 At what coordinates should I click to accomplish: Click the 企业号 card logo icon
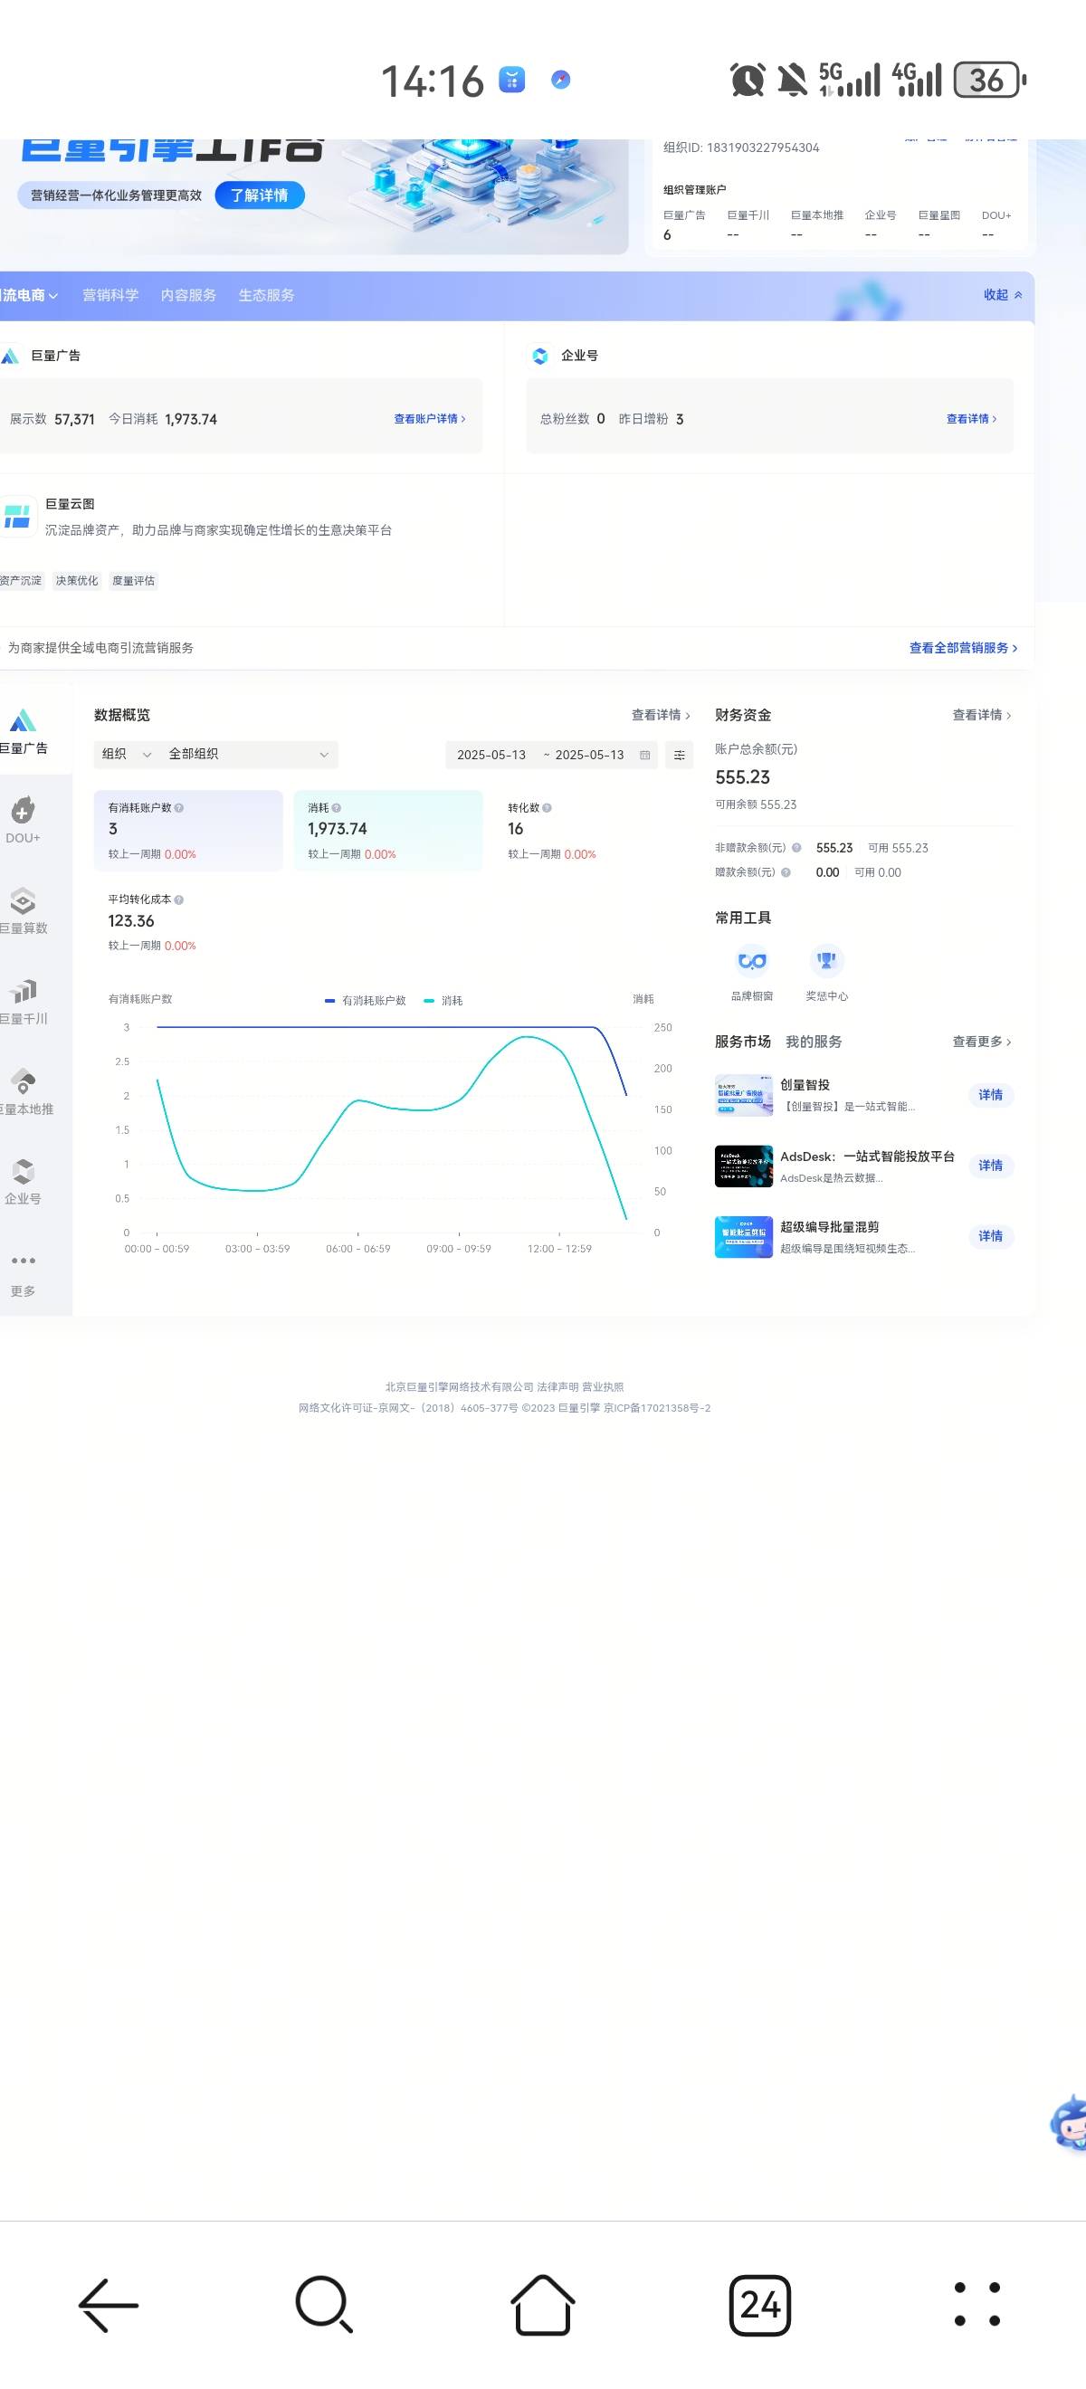tap(539, 357)
